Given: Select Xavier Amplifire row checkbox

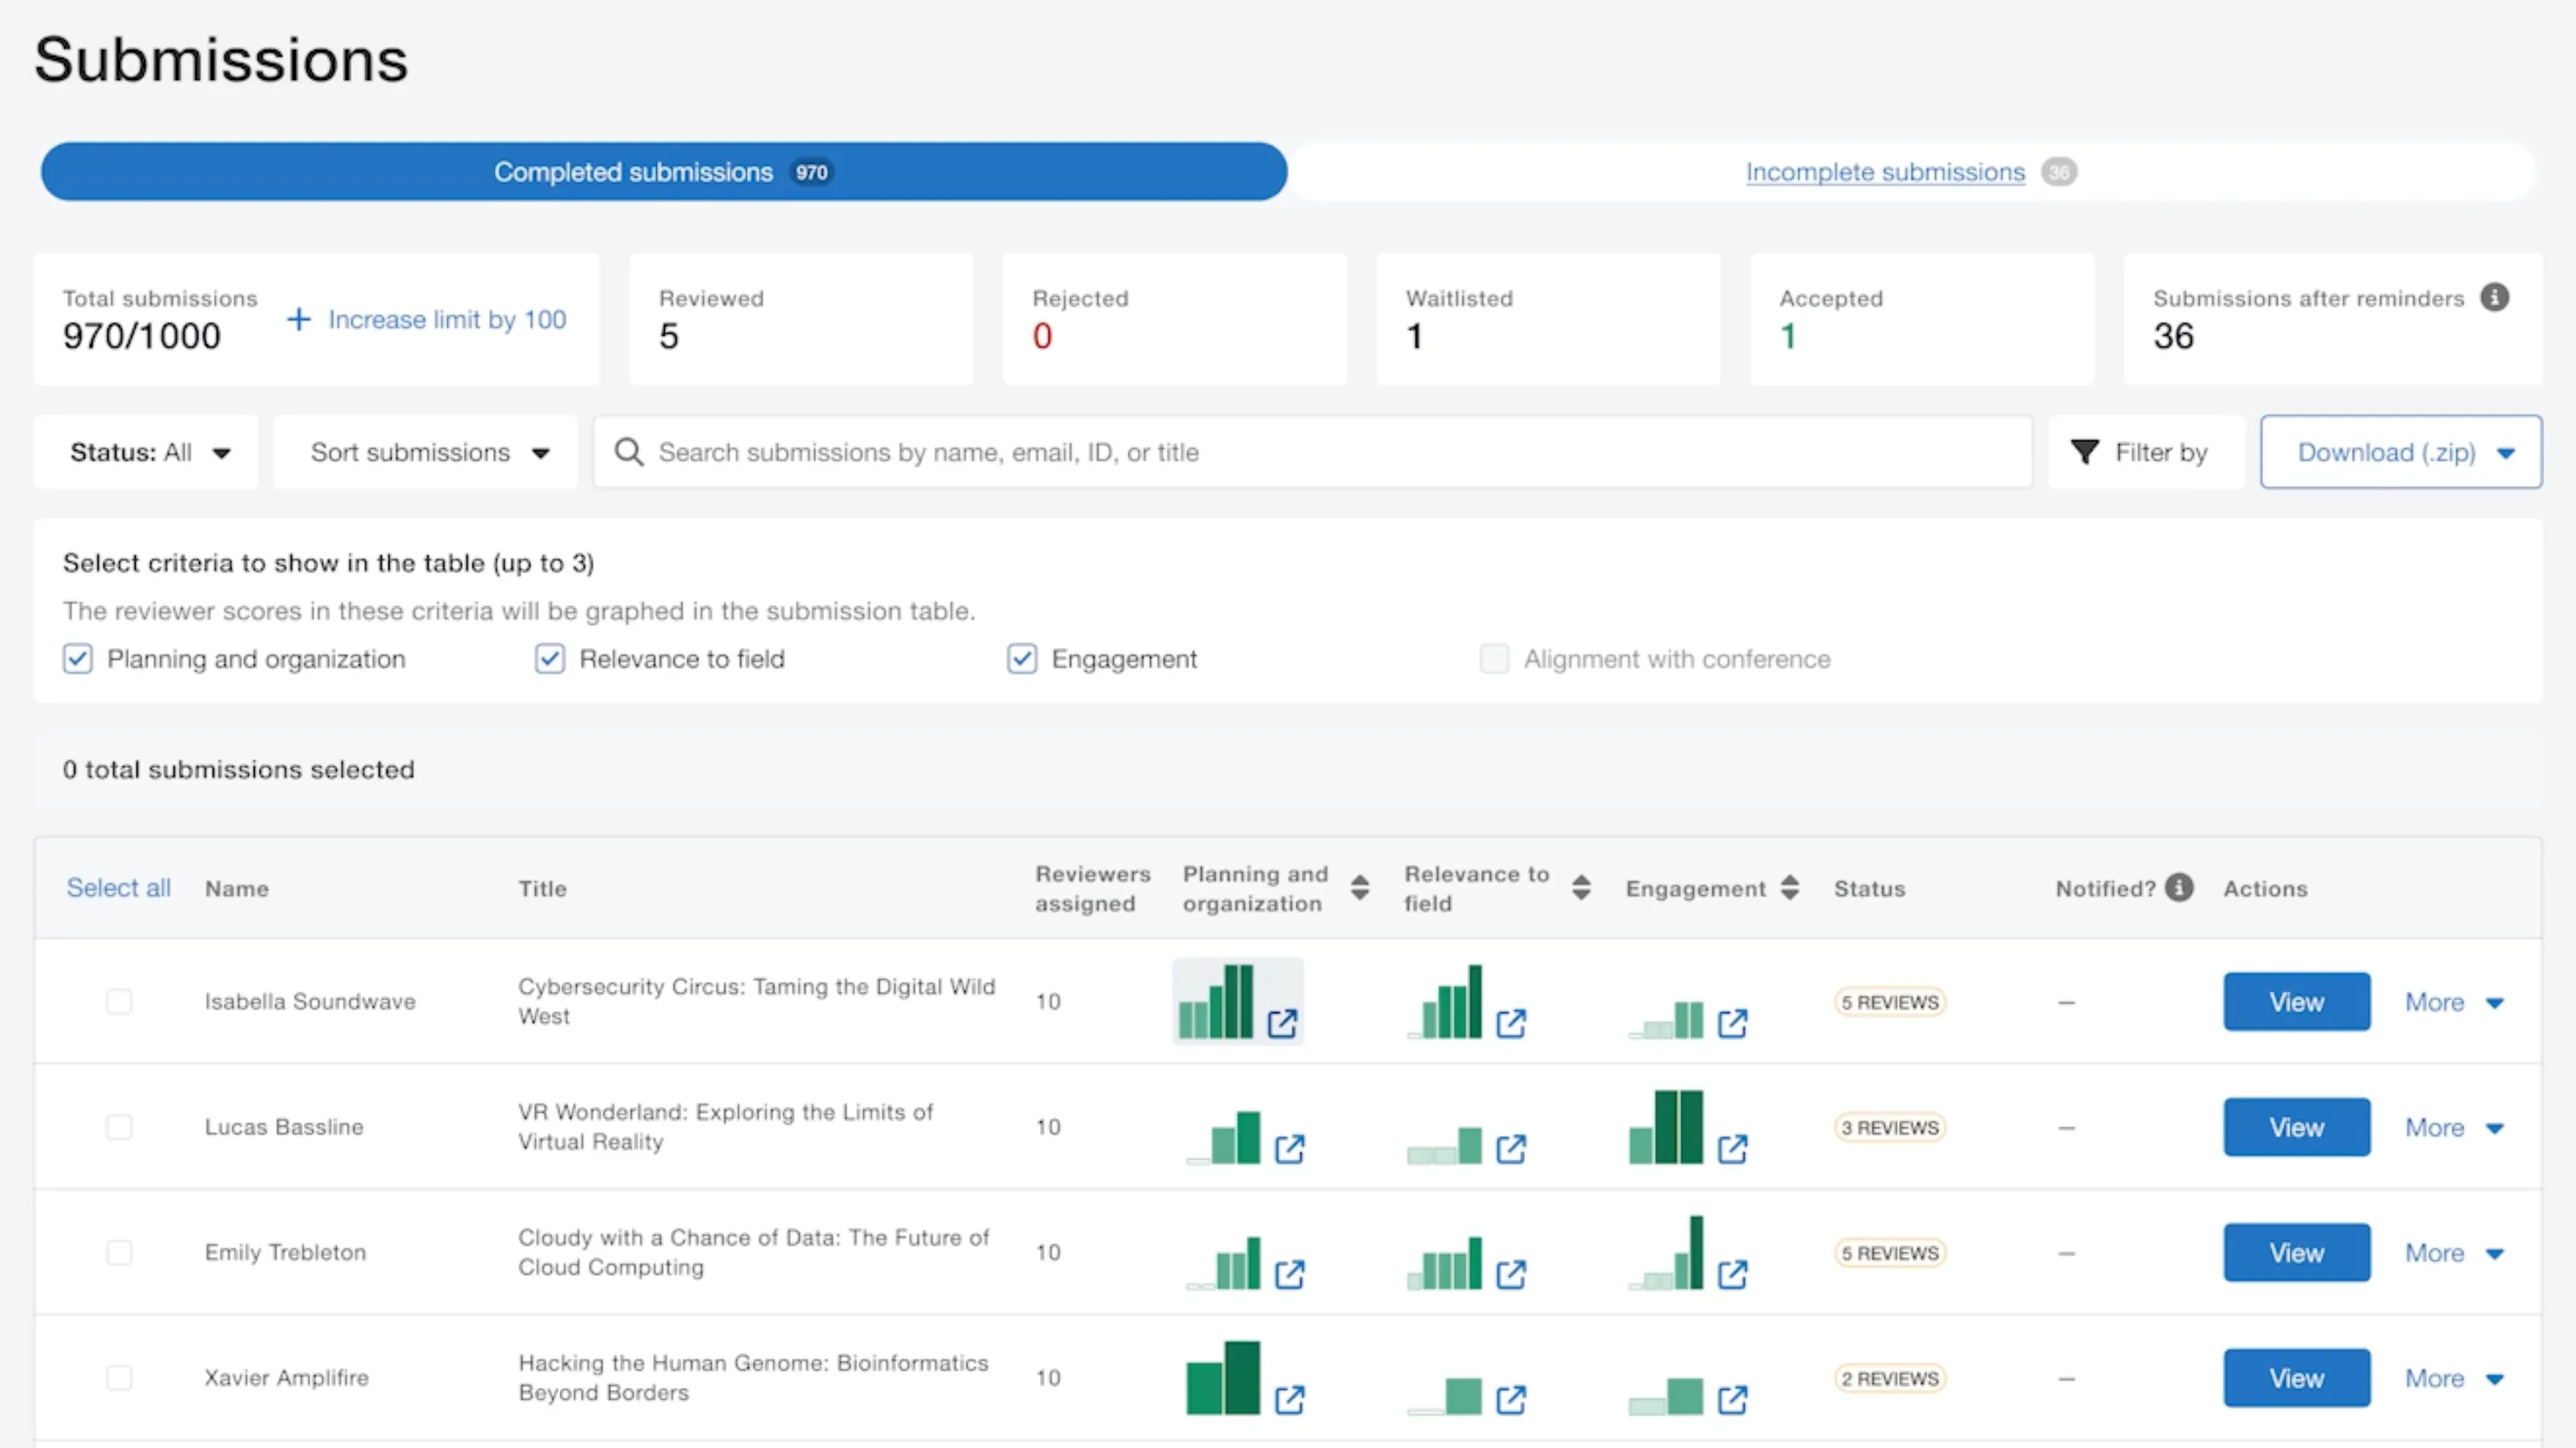Looking at the screenshot, I should (119, 1378).
